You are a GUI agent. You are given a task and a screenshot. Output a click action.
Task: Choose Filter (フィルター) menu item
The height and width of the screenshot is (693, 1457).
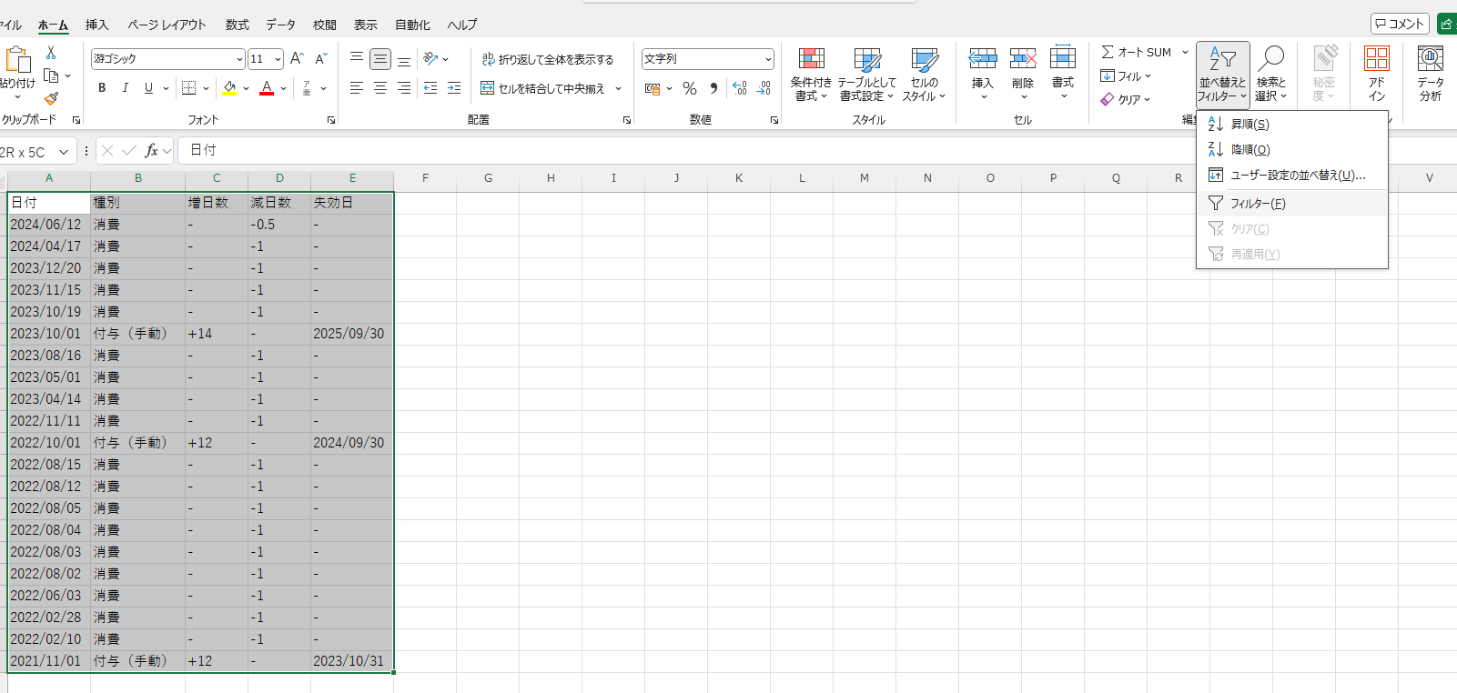pos(1291,203)
